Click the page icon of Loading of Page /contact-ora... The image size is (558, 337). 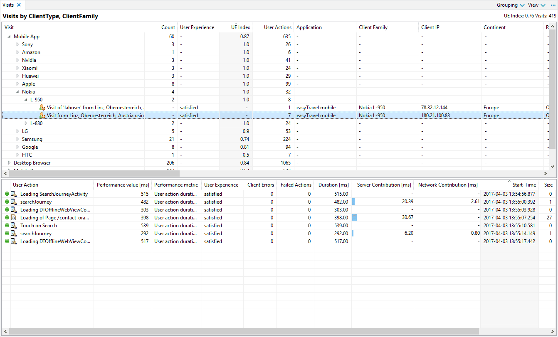click(14, 218)
